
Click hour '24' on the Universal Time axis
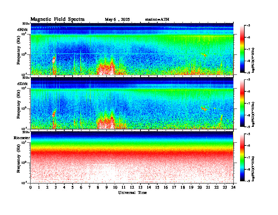coord(233,188)
